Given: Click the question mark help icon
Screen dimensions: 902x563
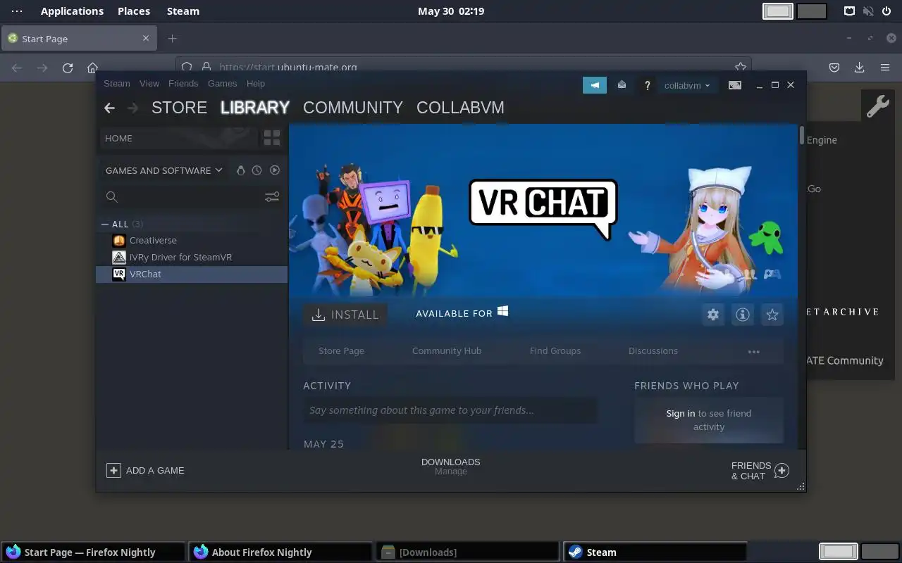Looking at the screenshot, I should (x=647, y=85).
